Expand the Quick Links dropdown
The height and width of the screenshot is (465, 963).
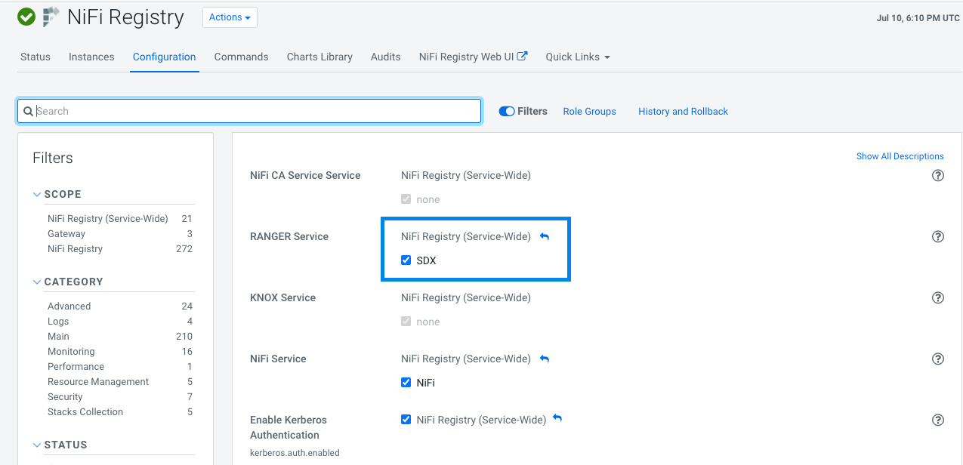pos(577,57)
